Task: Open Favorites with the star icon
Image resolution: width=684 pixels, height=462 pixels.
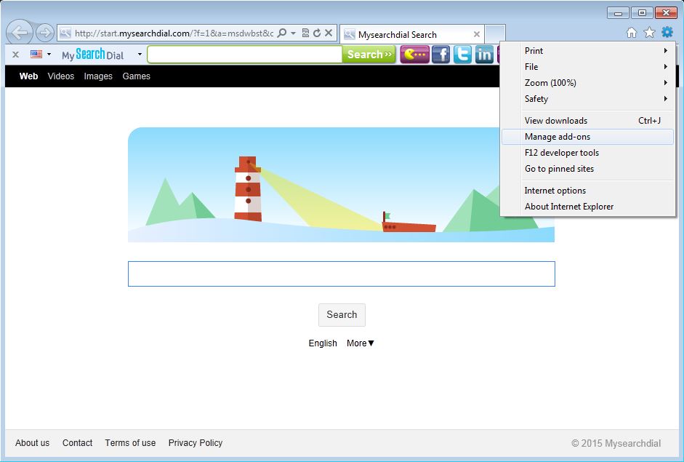Action: (x=650, y=32)
